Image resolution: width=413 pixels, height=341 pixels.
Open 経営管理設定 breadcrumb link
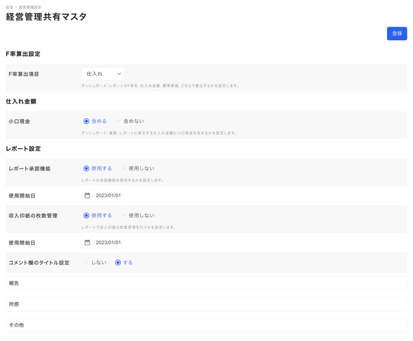click(x=30, y=7)
